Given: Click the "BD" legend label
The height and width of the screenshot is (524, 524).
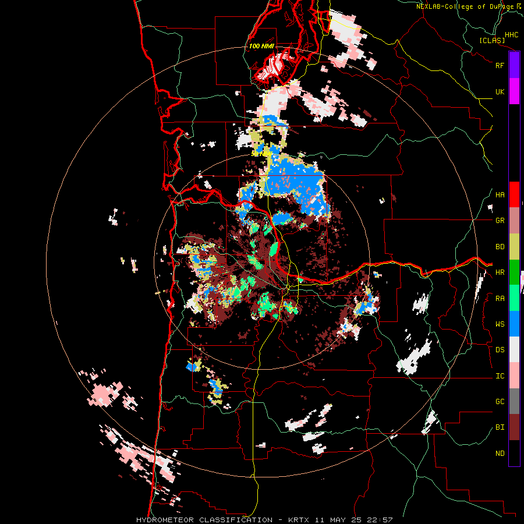Looking at the screenshot, I should 500,247.
